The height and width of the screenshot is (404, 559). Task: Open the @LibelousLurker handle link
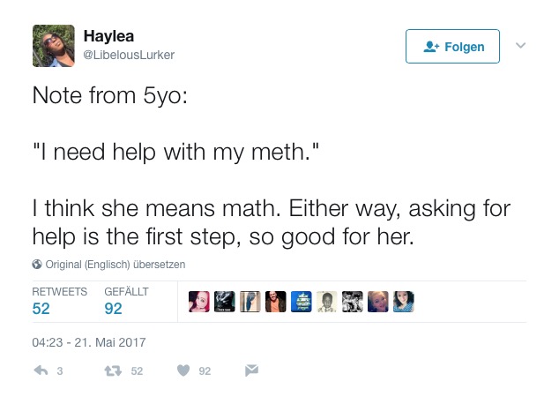coord(129,55)
